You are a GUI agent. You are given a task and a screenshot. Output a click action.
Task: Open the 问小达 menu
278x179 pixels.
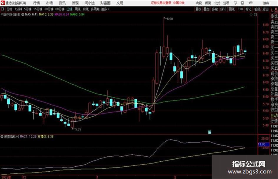tap(90, 3)
